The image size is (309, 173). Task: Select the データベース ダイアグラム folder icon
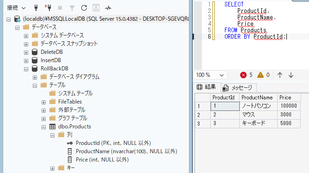[43, 76]
